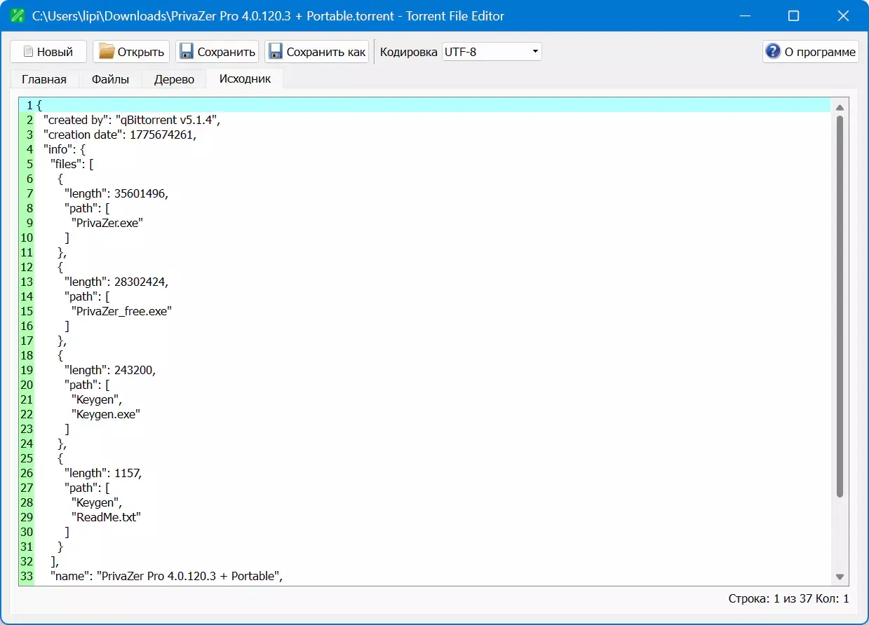Click the "length": 1157 line

click(103, 473)
